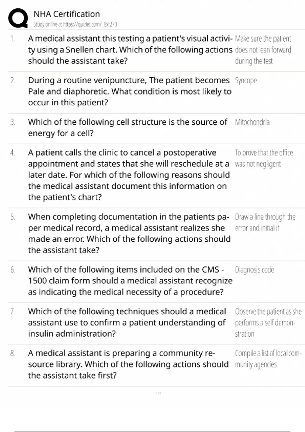Viewport: 305px width, 432px height.
Task: Click the postoperative appointment question
Action: pos(129,175)
